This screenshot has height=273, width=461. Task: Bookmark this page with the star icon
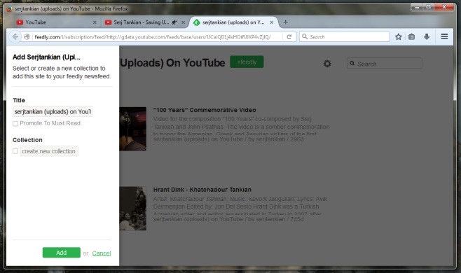tap(399, 36)
